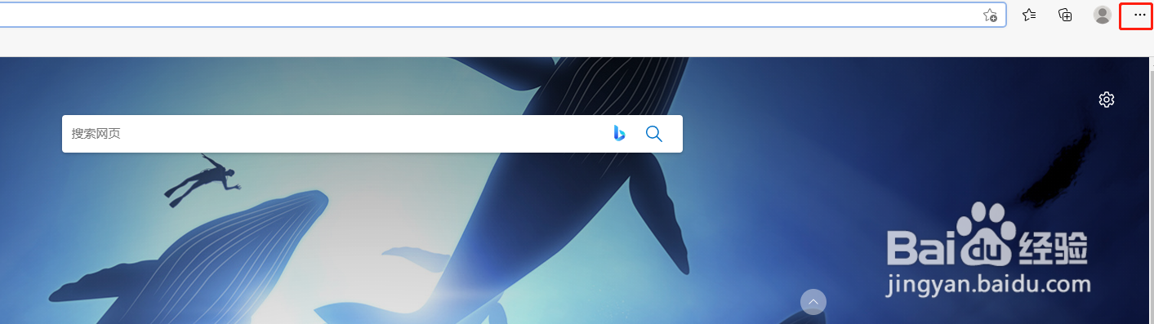Open the user profile avatar
Image resolution: width=1154 pixels, height=324 pixels.
(1103, 15)
